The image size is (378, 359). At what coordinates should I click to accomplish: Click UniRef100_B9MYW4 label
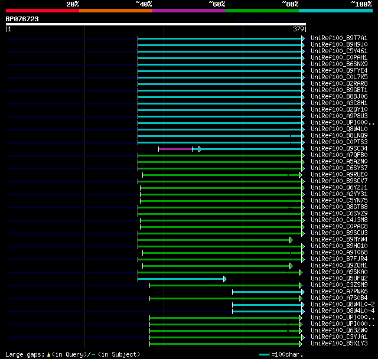click(339, 240)
